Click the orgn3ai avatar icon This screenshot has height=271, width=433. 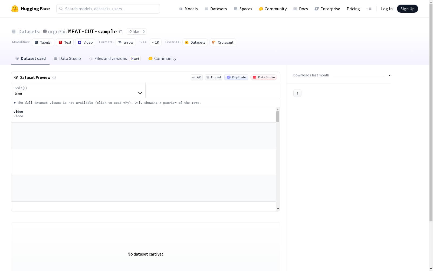coord(45,31)
